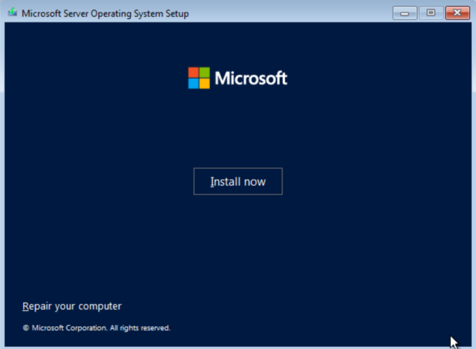Click the Microsoft Server Operating System Setup title
Viewport: 476px width, 349px height.
(x=105, y=14)
